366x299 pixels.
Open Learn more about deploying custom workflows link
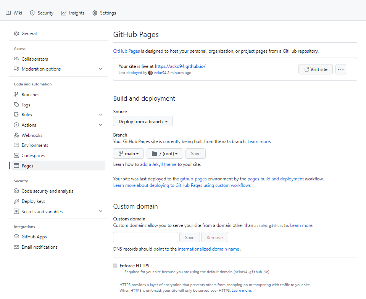182,185
